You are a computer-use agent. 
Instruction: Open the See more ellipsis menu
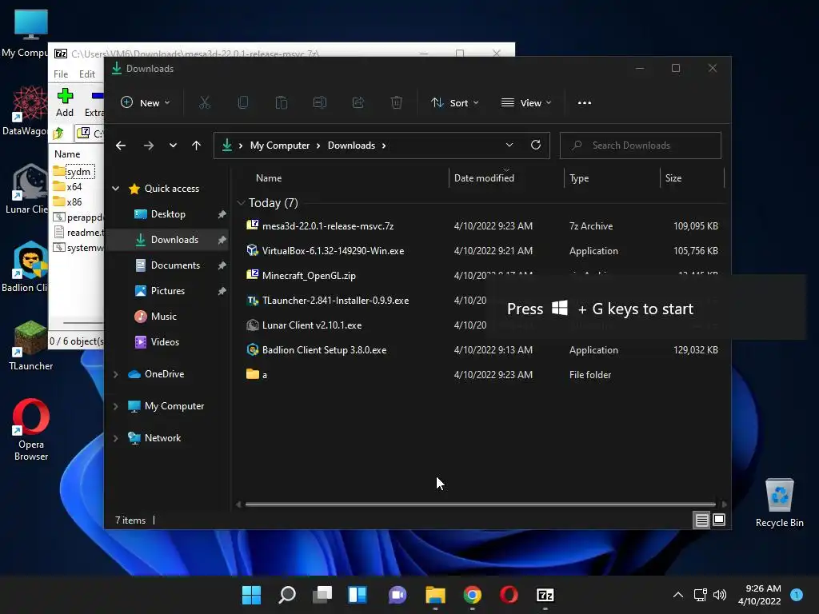tap(585, 103)
